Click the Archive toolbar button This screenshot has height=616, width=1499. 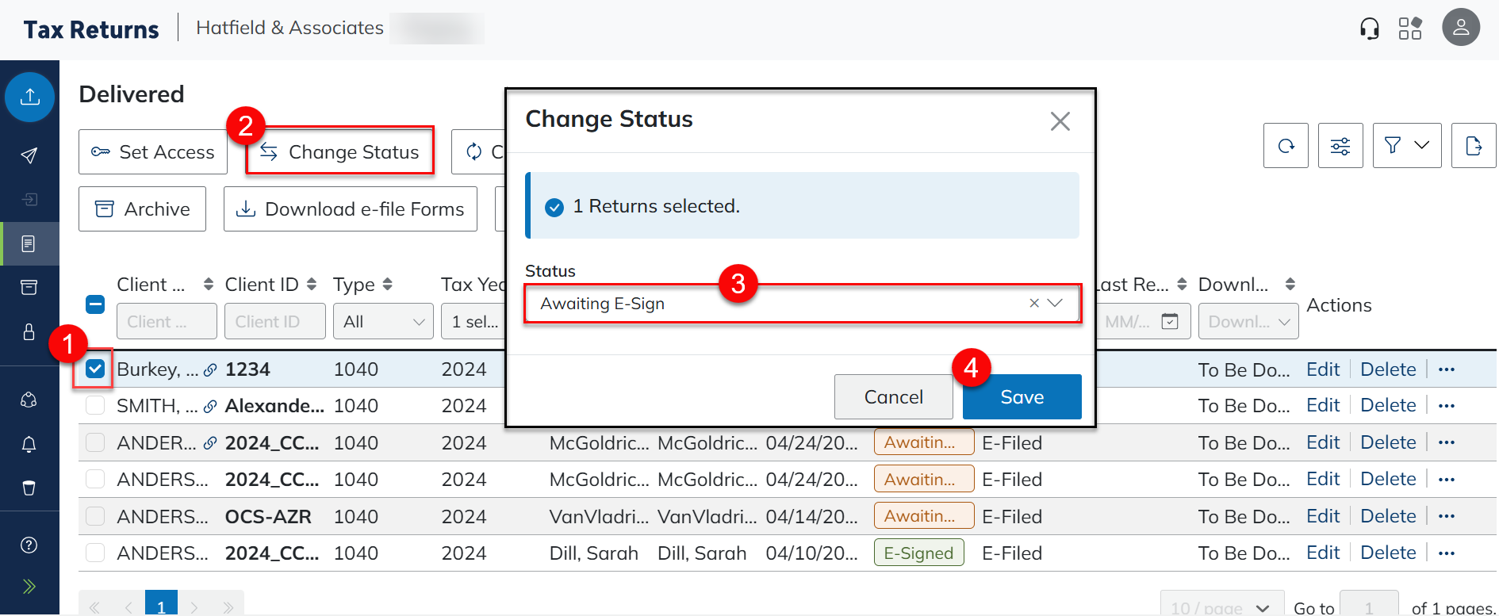point(143,209)
